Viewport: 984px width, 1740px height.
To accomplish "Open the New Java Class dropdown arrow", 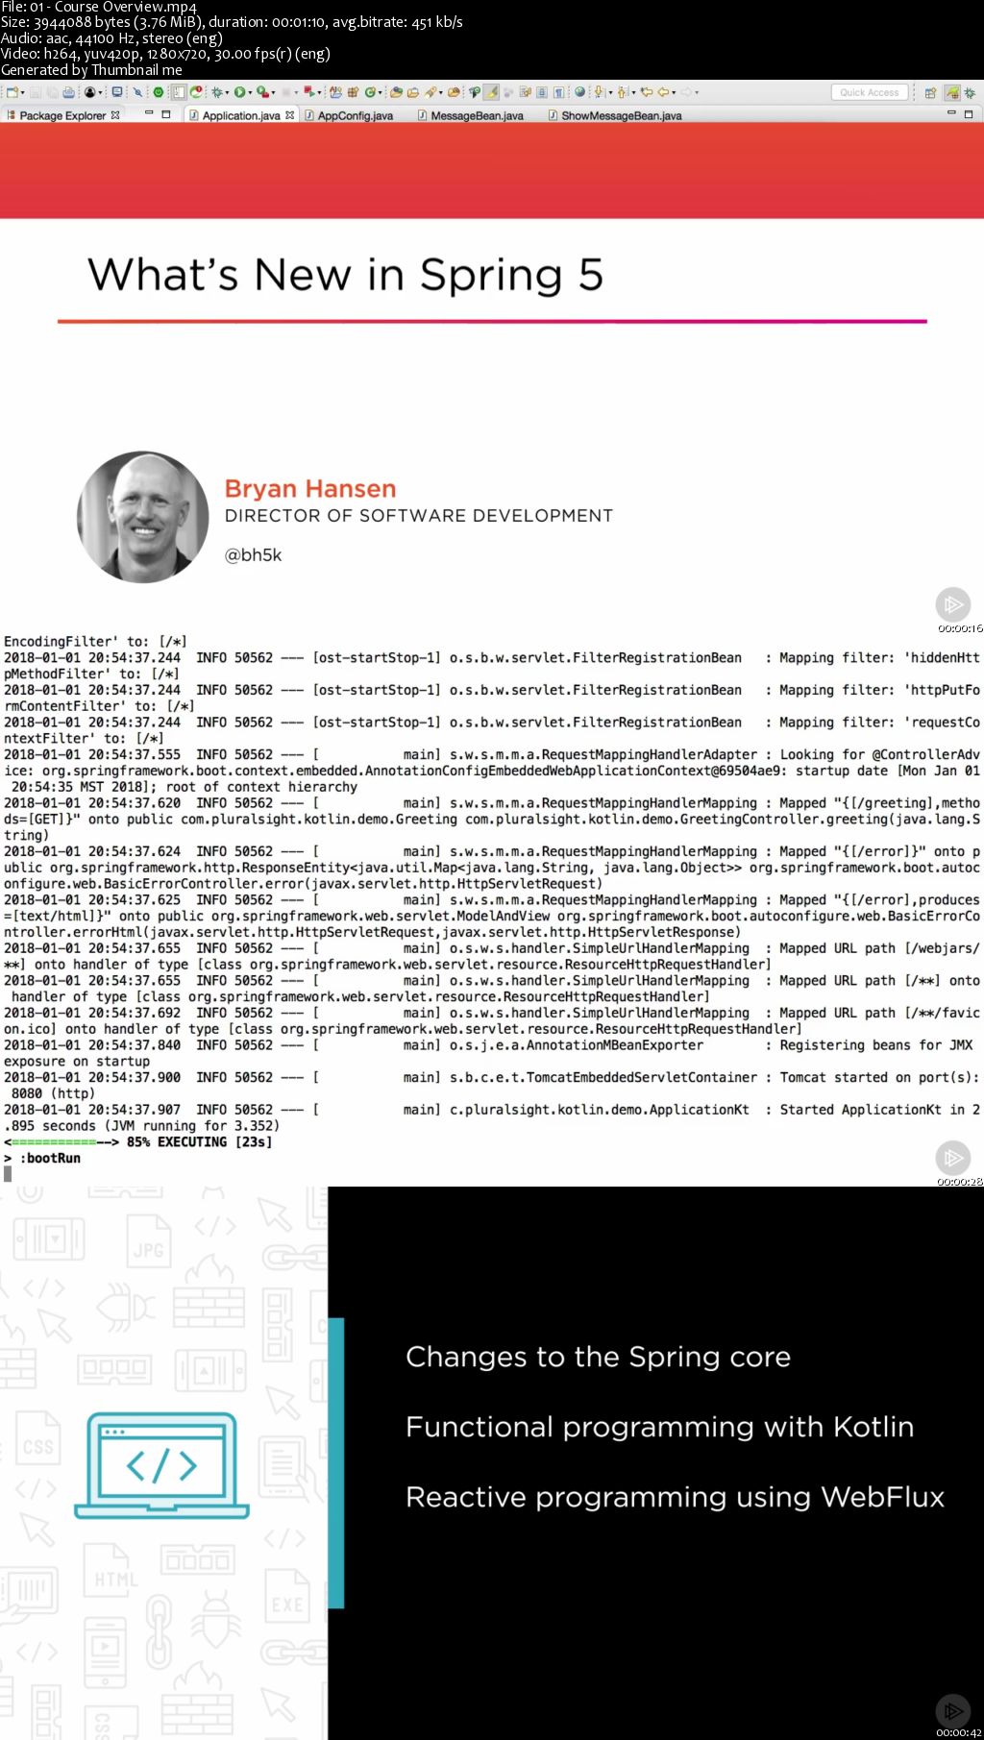I will (380, 93).
